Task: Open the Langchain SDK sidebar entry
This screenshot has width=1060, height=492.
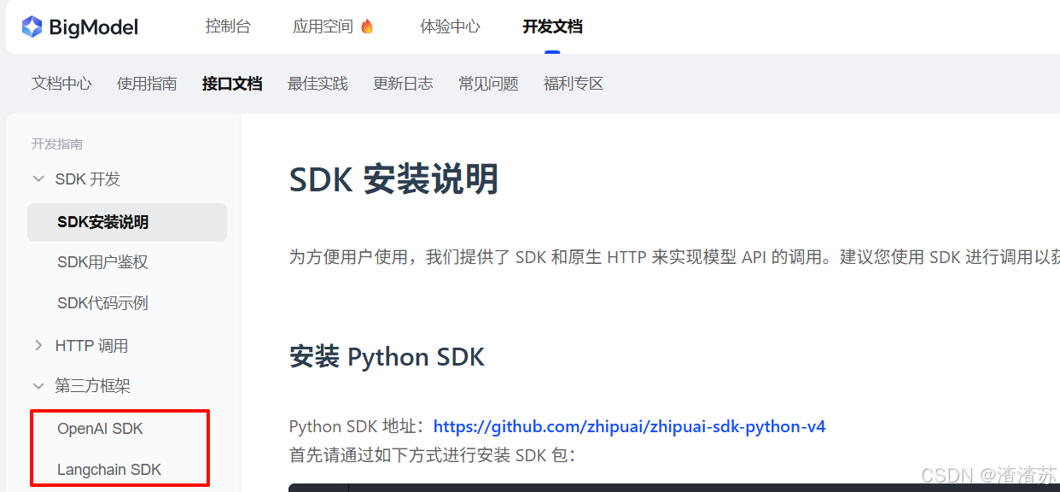Action: point(109,470)
